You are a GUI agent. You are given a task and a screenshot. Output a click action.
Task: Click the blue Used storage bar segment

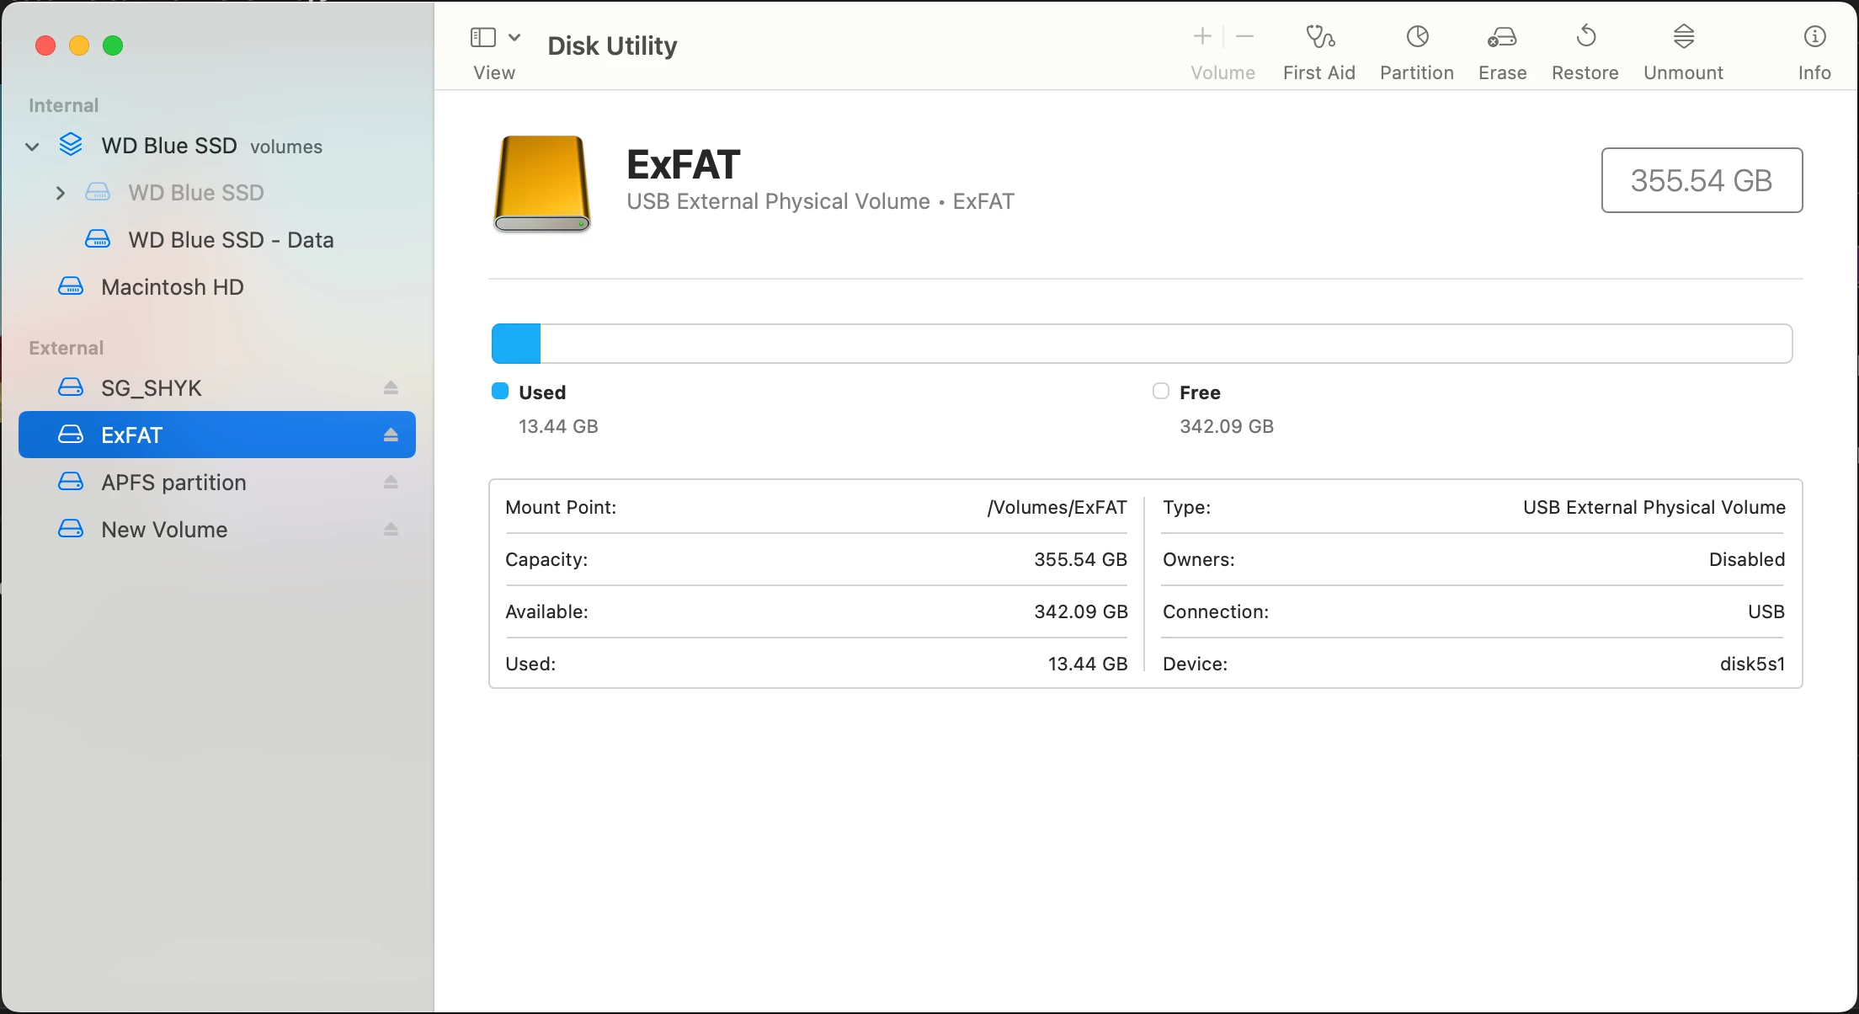point(516,344)
